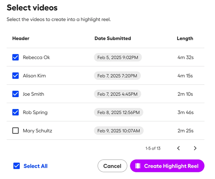Click the Feb 9, 2025 10:07AM date pill
215x179 pixels.
(x=119, y=131)
